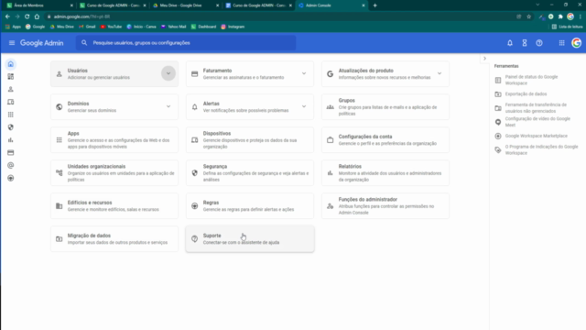This screenshot has width=586, height=330.
Task: Open the Grupos card
Action: coord(385,106)
